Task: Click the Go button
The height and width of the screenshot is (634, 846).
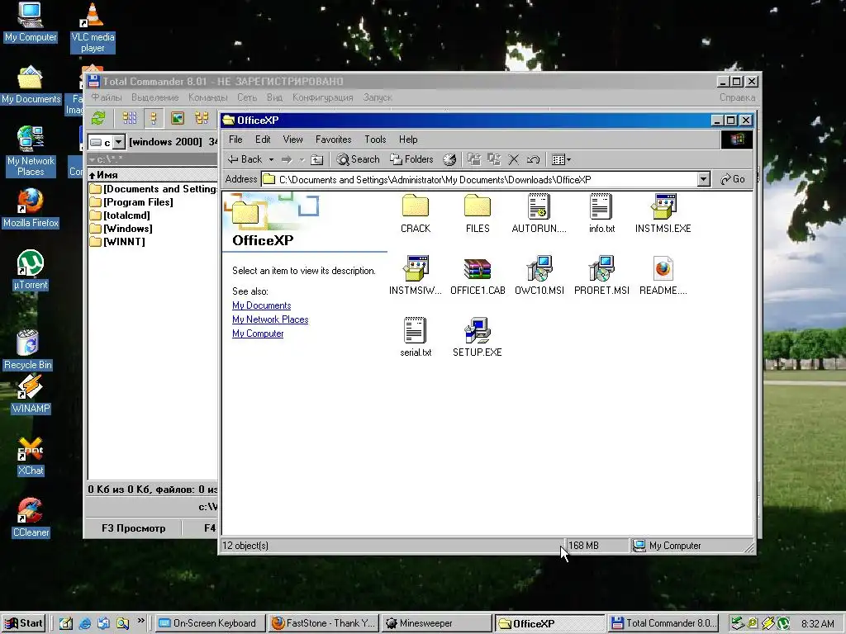Action: pos(733,179)
